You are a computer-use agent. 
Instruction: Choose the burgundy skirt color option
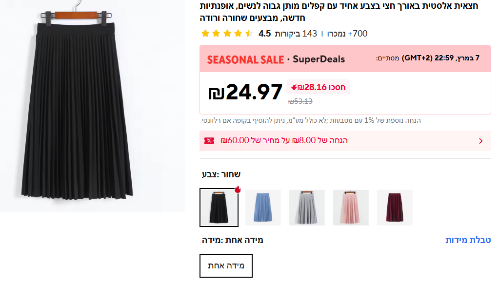395,208
